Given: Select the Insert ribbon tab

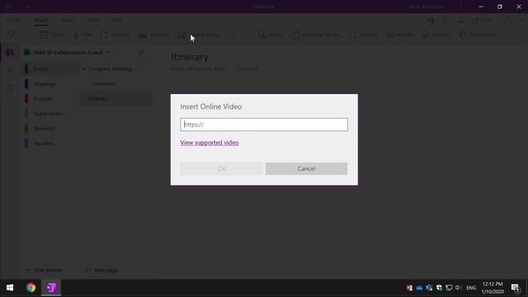Looking at the screenshot, I should (x=40, y=20).
